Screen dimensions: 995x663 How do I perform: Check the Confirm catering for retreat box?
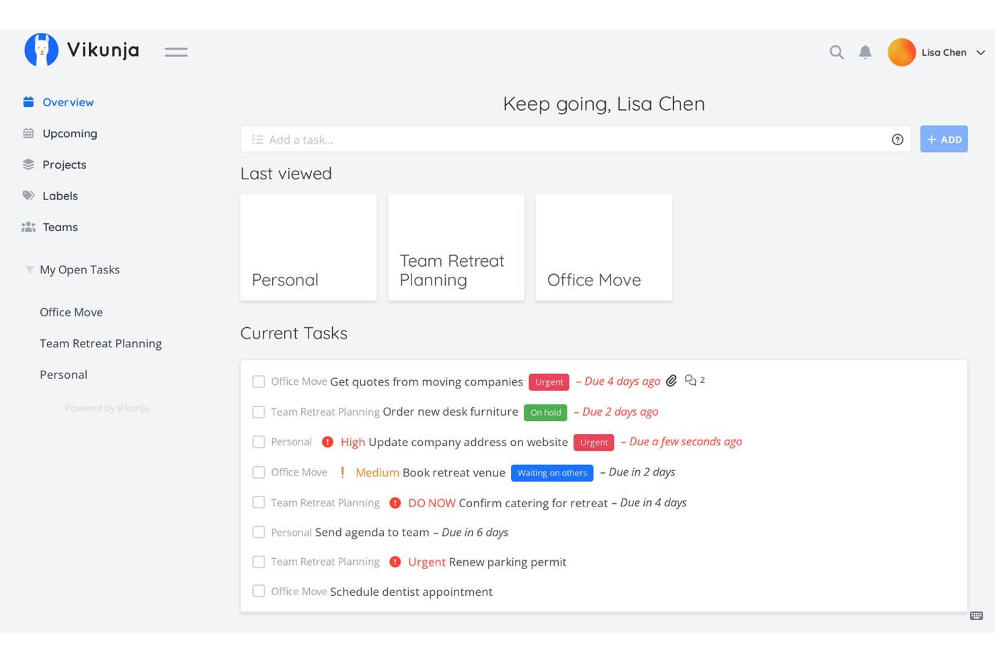pos(258,502)
